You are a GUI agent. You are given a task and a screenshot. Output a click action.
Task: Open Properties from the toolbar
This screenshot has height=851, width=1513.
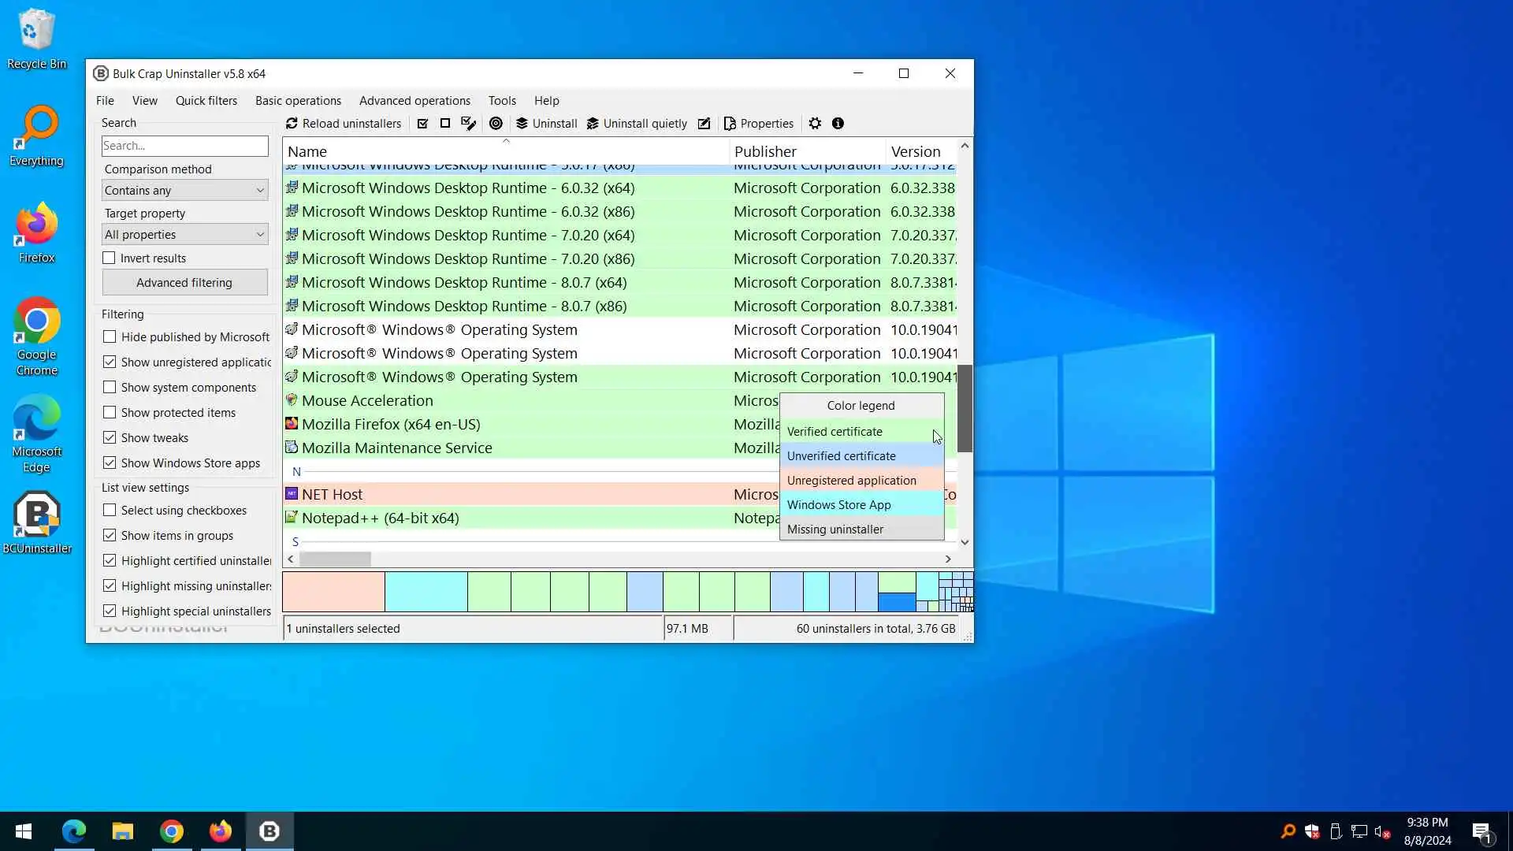[758, 124]
